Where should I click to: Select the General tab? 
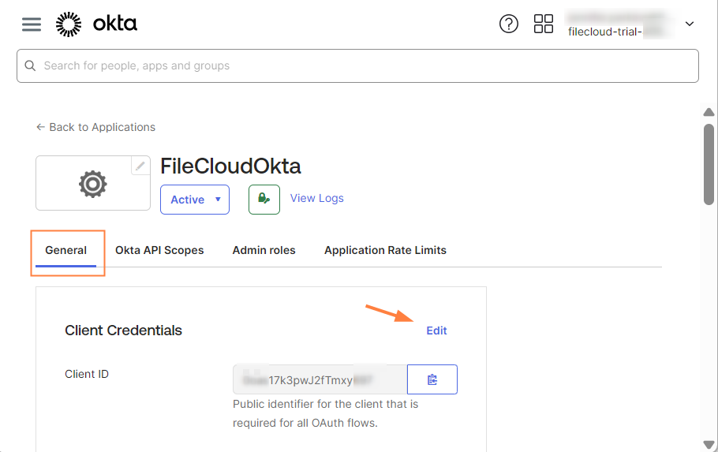[66, 250]
